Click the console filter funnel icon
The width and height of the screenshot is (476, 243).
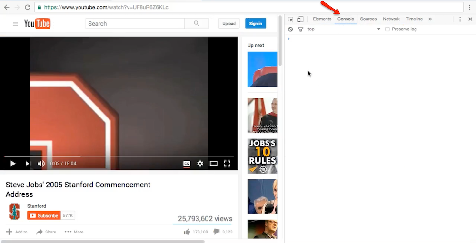(300, 29)
